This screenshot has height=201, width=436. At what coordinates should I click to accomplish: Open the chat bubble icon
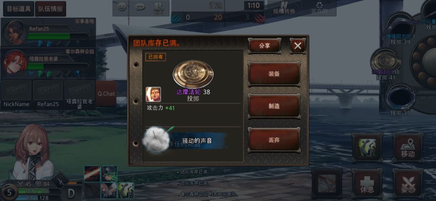tap(140, 7)
